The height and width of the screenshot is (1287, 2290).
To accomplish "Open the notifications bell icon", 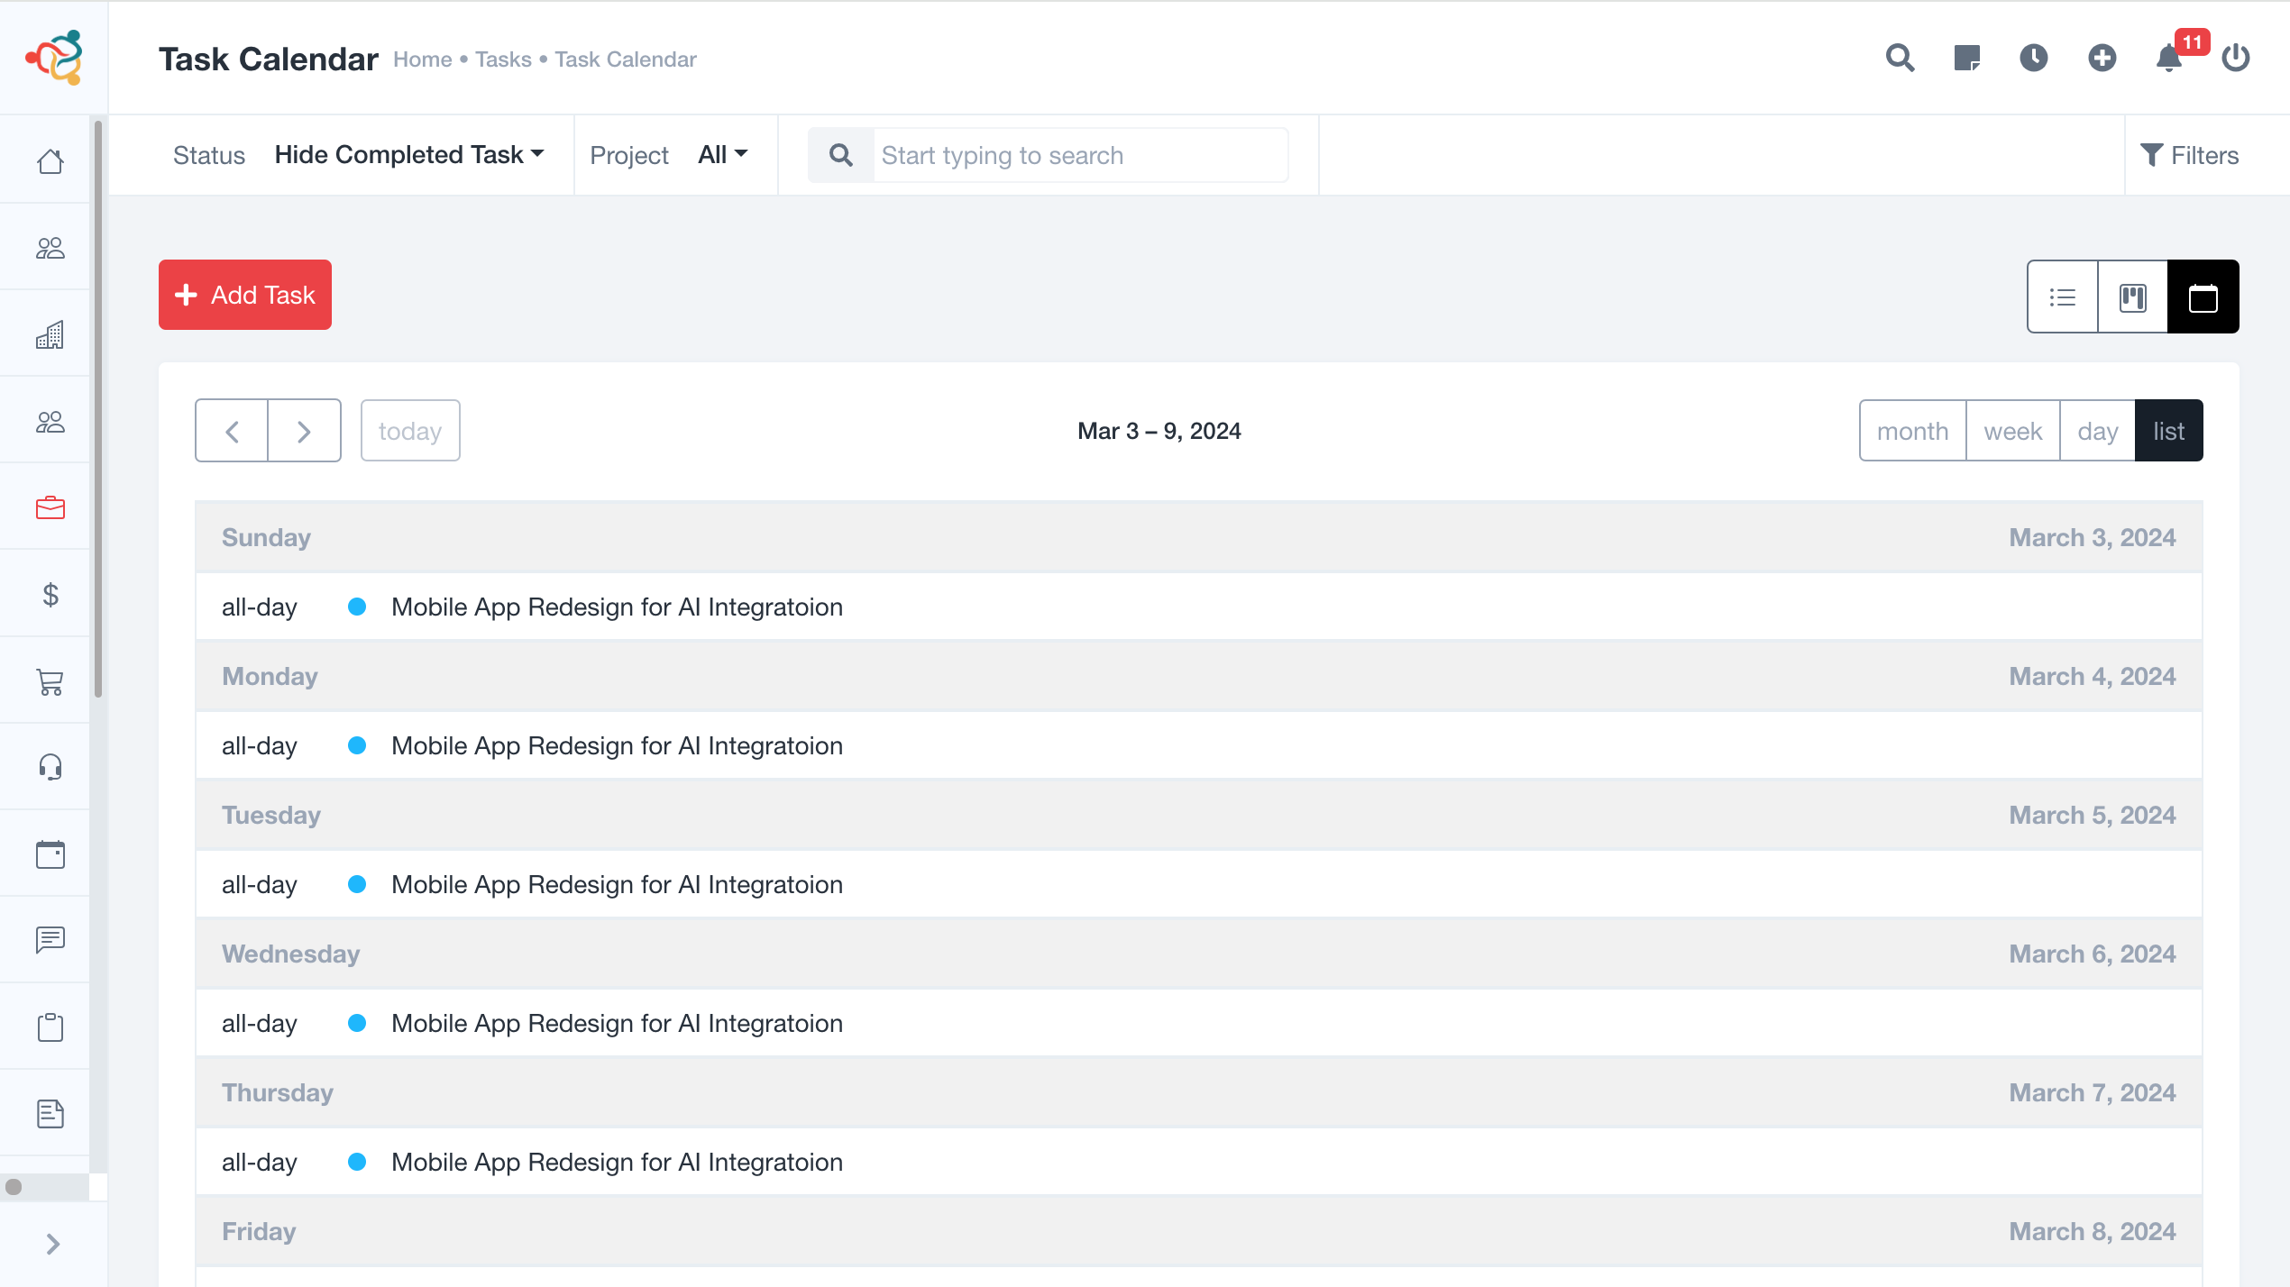I will [x=2168, y=59].
